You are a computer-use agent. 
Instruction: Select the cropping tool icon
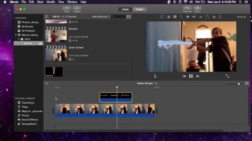181,17
